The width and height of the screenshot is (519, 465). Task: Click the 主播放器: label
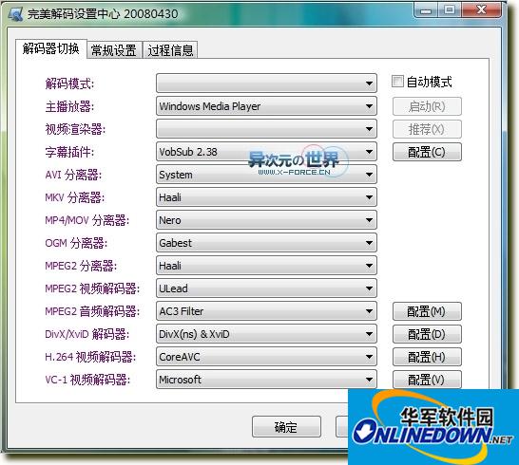click(x=69, y=106)
